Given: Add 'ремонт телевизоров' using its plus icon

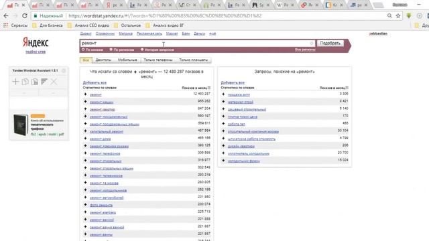Looking at the screenshot, I should click(85, 175).
